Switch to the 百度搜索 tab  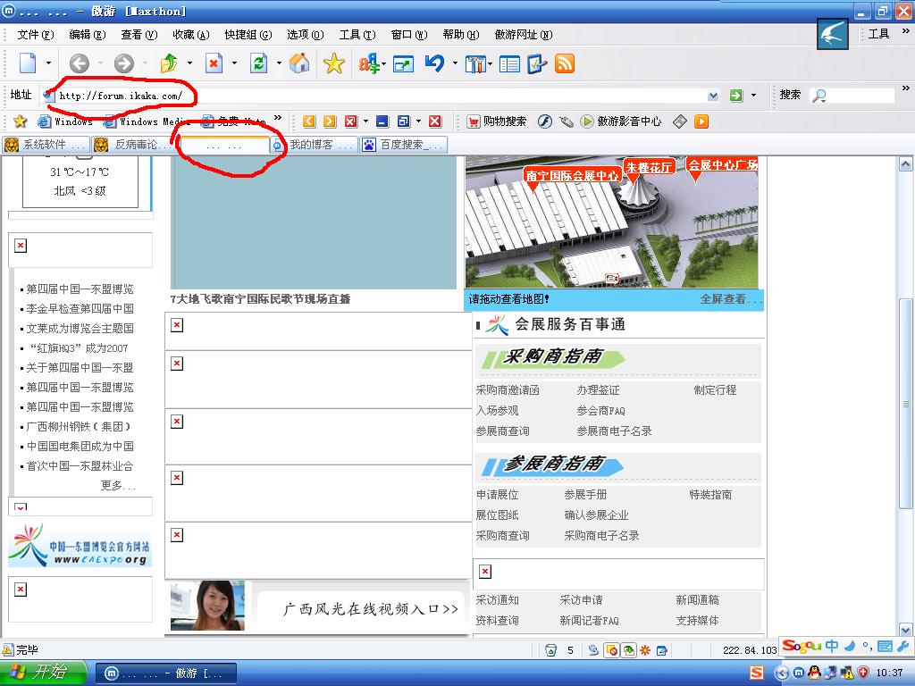pos(403,145)
